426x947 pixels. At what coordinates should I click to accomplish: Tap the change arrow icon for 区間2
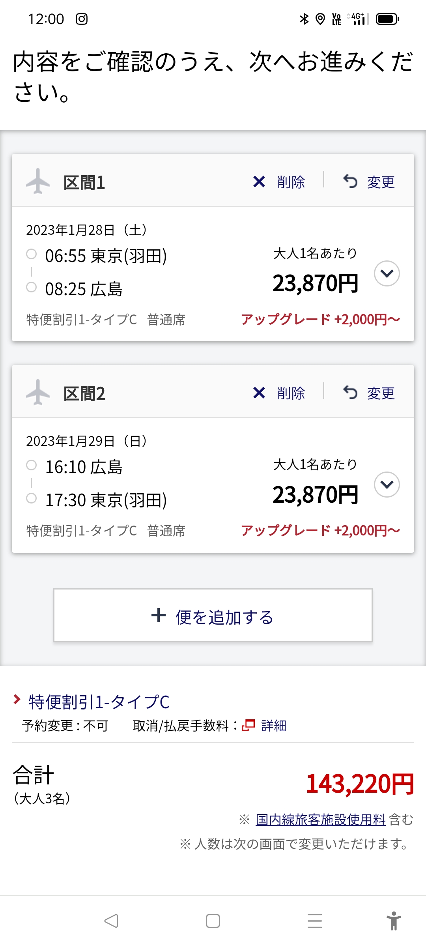(350, 393)
